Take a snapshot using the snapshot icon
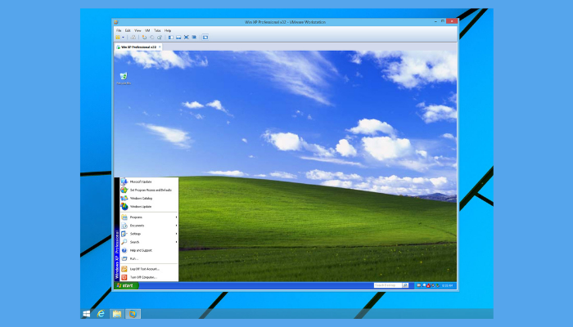 click(x=144, y=38)
